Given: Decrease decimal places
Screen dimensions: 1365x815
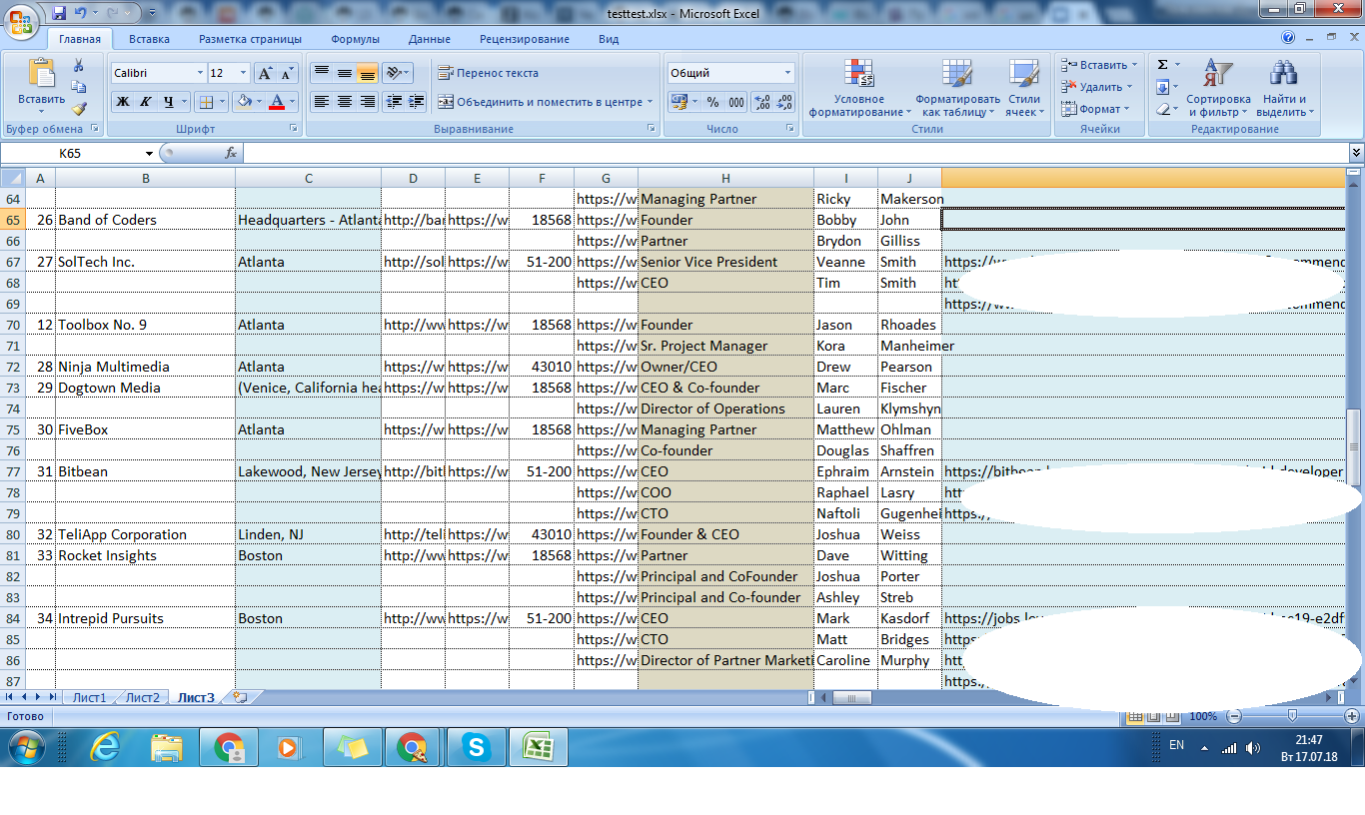Looking at the screenshot, I should pyautogui.click(x=785, y=102).
